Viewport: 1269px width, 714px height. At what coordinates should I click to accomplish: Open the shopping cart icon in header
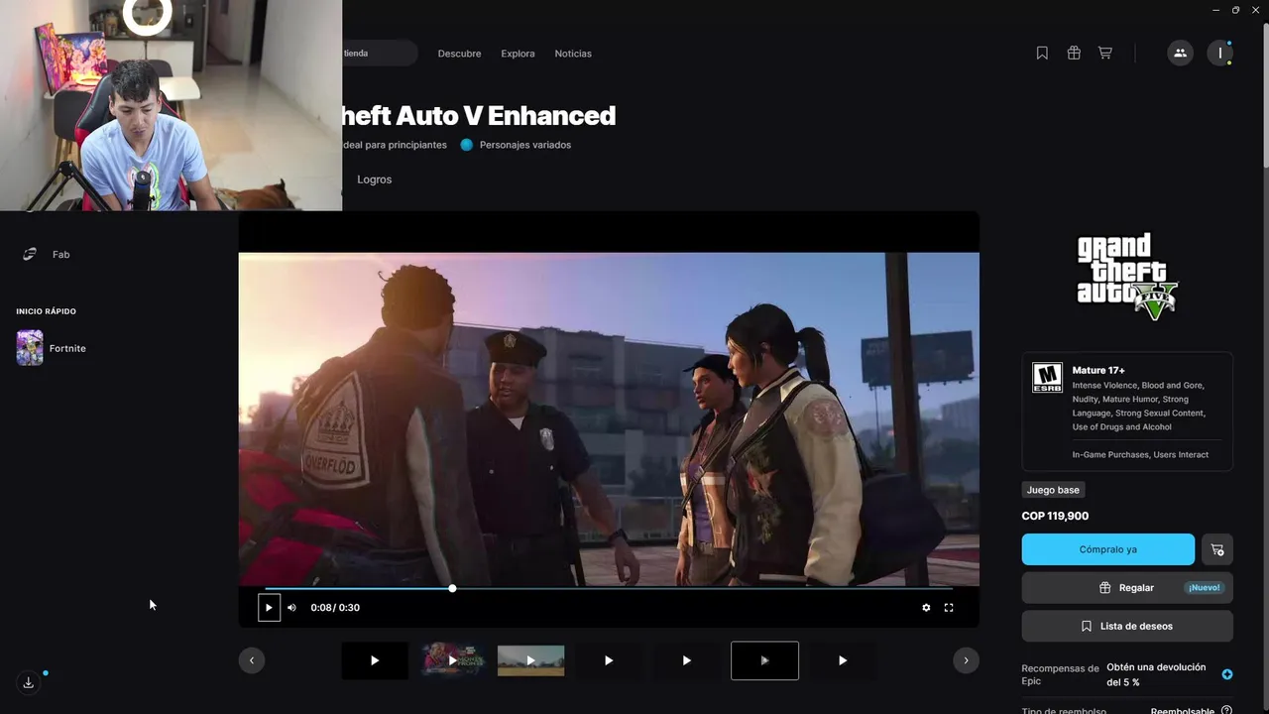click(x=1104, y=54)
